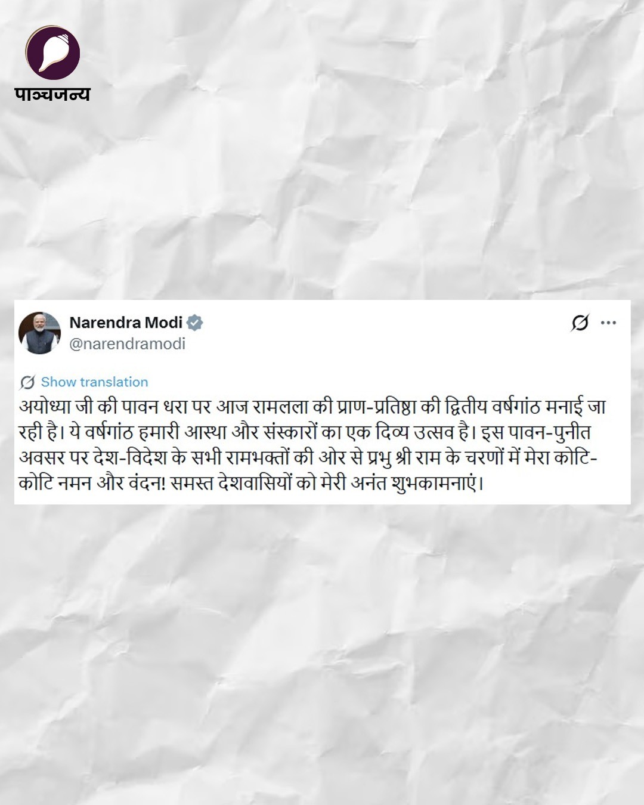Viewport: 644px width, 805px height.
Task: Select the पाञ्चजन्य text below the logo
Action: pyautogui.click(x=52, y=94)
